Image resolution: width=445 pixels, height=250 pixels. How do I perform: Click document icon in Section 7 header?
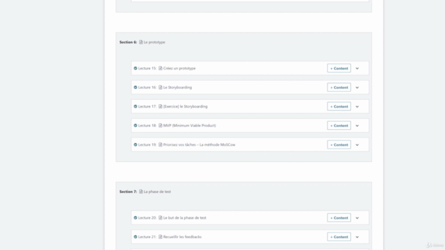(x=140, y=192)
